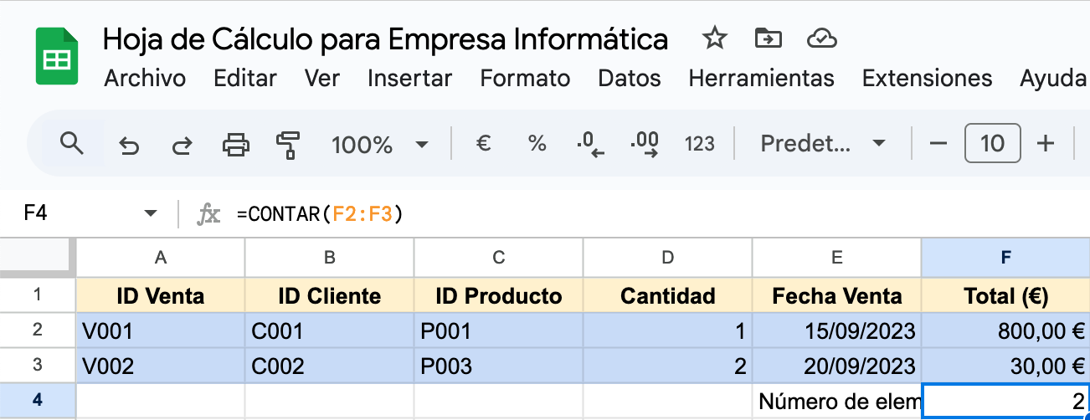Decrease font size with minus button
The image size is (1090, 420).
(x=938, y=144)
